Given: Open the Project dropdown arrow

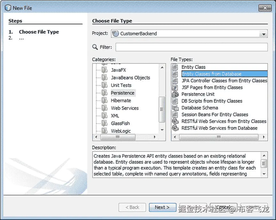Looking at the screenshot, I should 264,34.
